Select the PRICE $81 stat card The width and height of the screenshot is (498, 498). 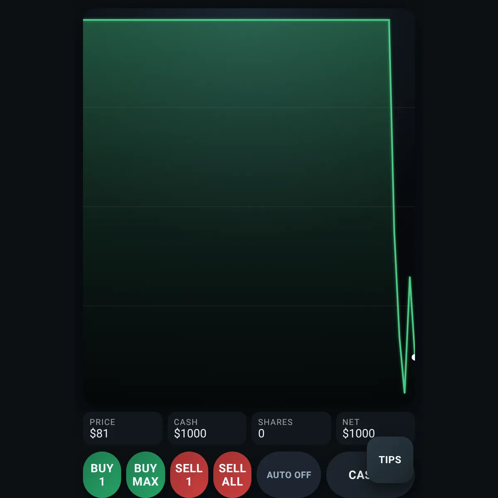tap(123, 428)
